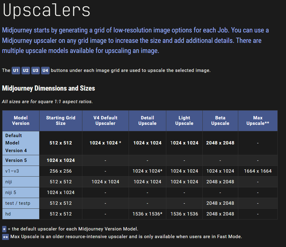Click the 1024 x 1024 * cell in Version 4 row
The image size is (286, 247).
click(x=105, y=143)
